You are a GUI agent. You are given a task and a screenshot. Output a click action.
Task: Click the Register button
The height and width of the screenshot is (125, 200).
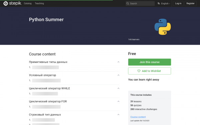[190, 3]
